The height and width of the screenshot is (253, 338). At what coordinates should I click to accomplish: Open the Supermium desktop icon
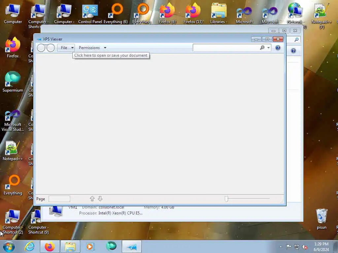[x=13, y=82]
